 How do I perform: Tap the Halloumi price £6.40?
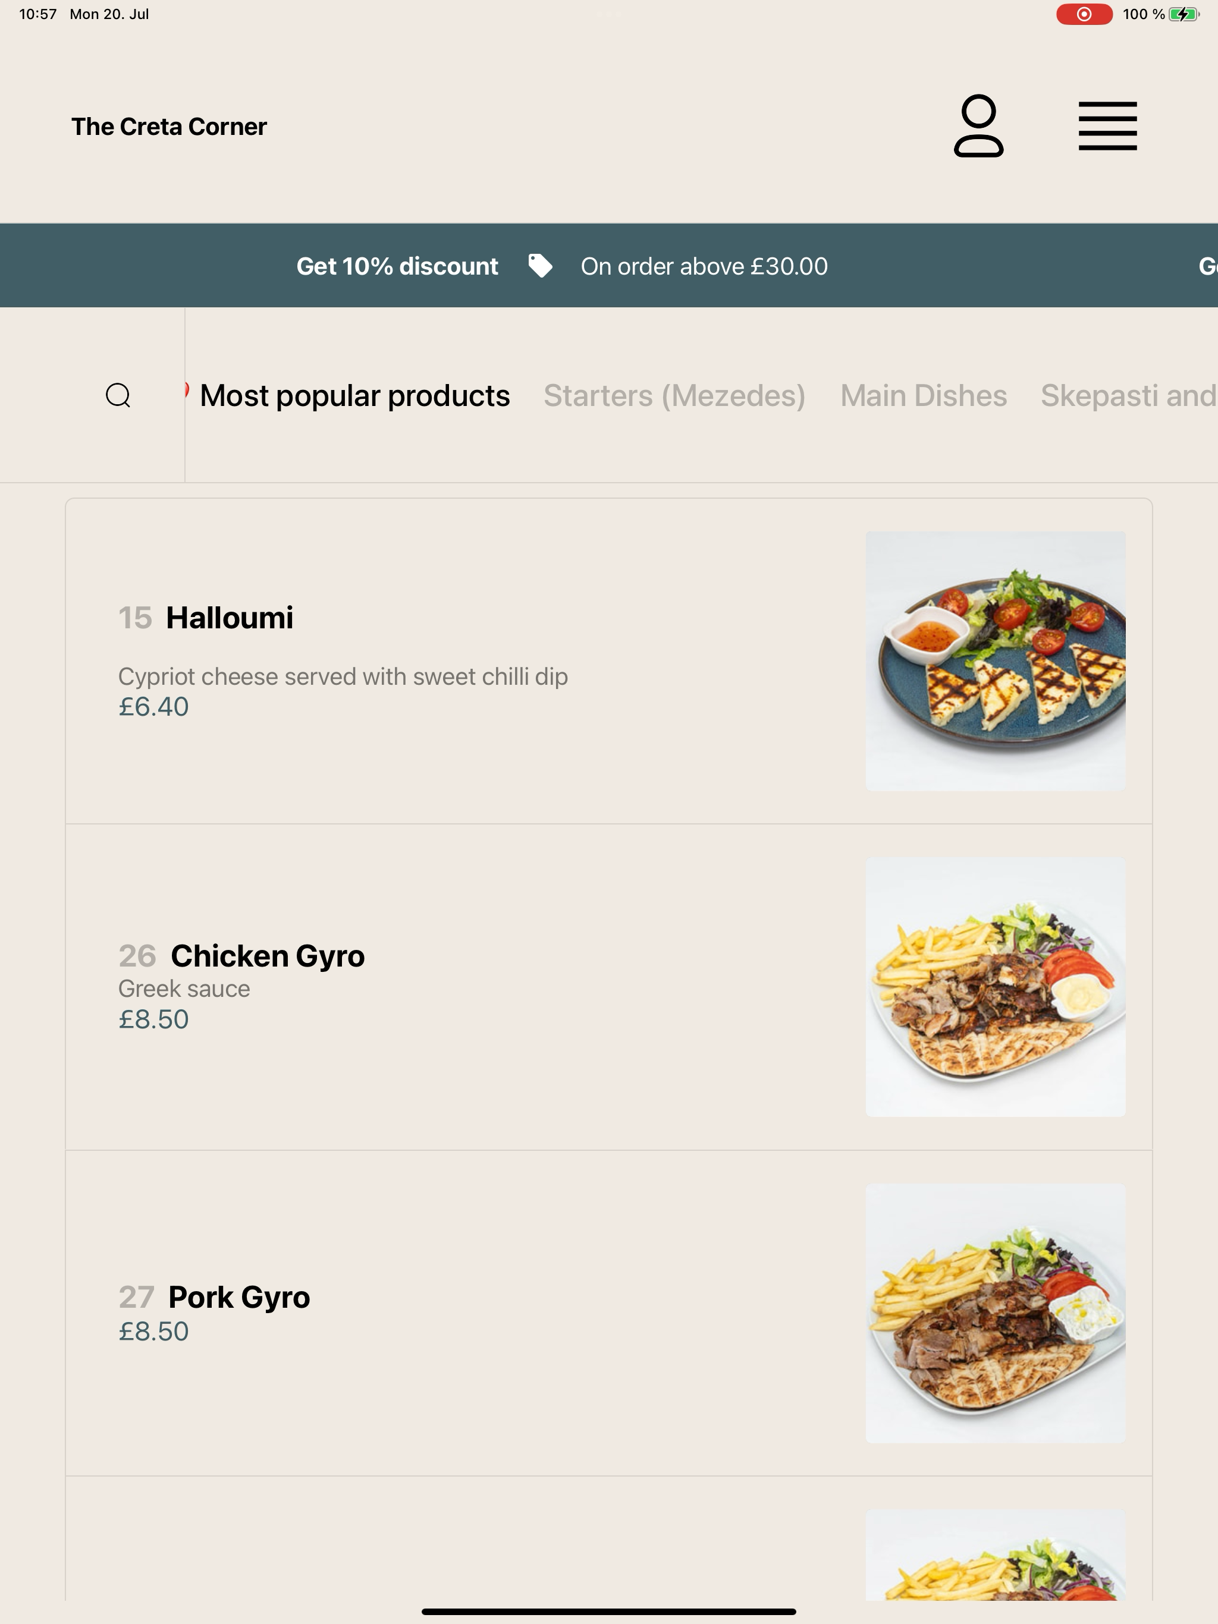(153, 706)
